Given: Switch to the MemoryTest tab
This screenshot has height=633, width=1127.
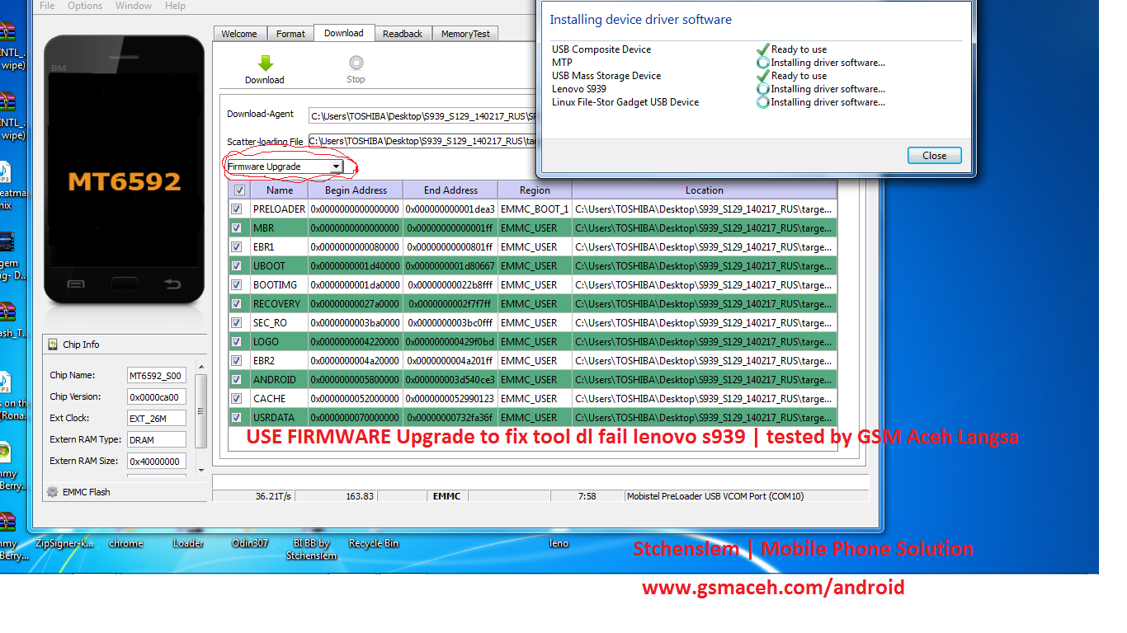Looking at the screenshot, I should [x=465, y=34].
